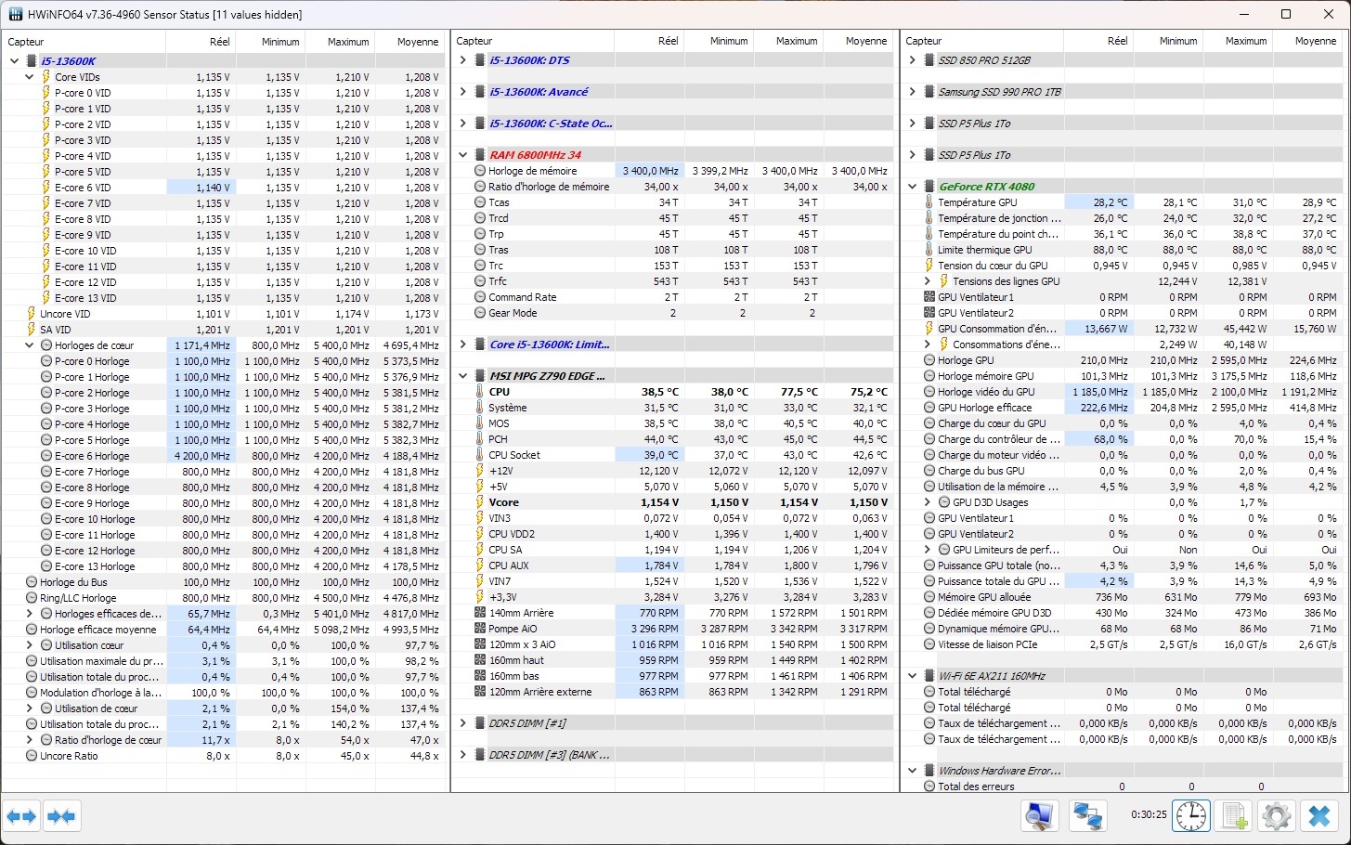
Task: Expand GPU D3D Usages entry
Action: pos(928,502)
